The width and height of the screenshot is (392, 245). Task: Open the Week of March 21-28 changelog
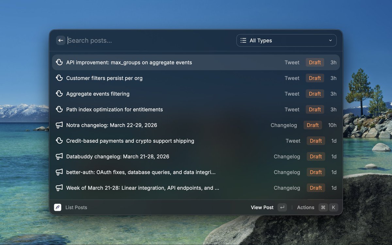point(142,188)
